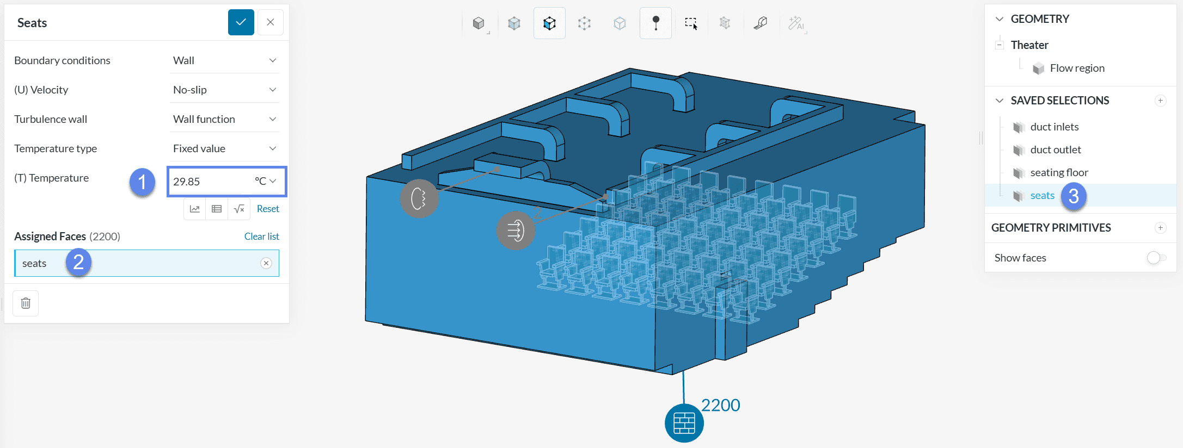Open the Boundary conditions type dropdown
The image size is (1183, 448).
[224, 60]
